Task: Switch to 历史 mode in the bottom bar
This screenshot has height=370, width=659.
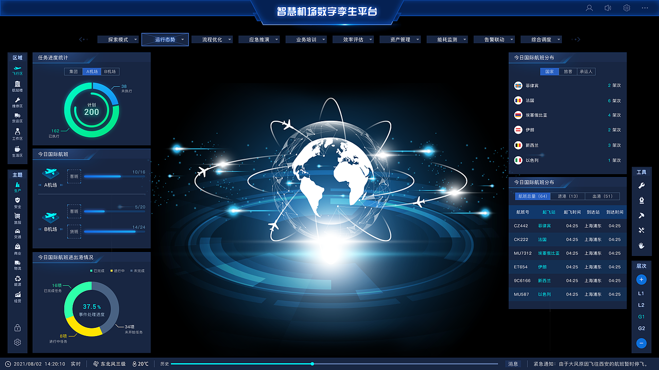Action: pos(164,363)
